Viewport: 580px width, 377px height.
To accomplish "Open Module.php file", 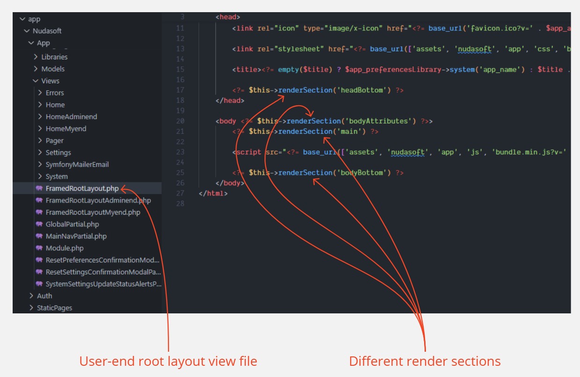I will pyautogui.click(x=65, y=248).
